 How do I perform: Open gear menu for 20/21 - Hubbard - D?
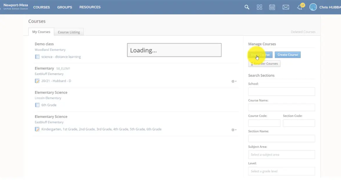pos(234,81)
